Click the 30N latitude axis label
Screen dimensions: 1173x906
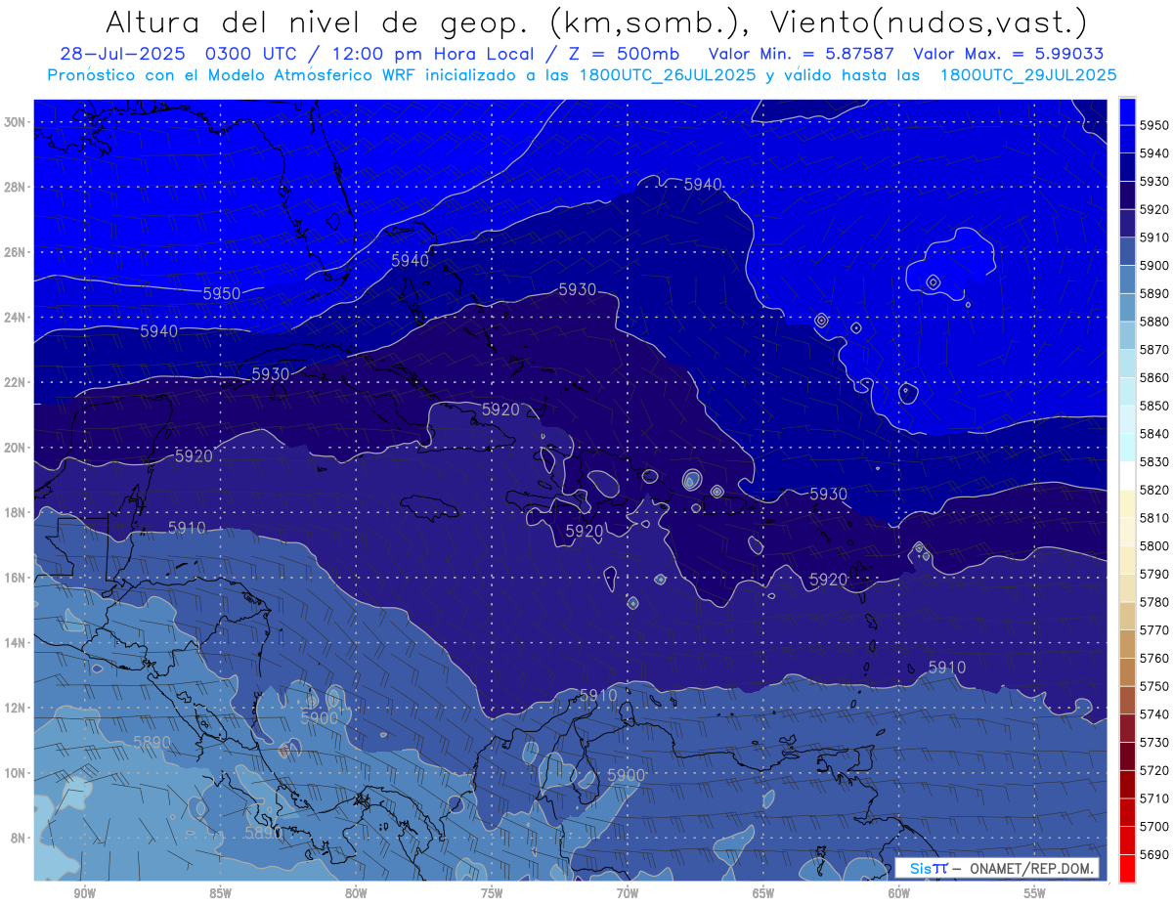coord(15,122)
